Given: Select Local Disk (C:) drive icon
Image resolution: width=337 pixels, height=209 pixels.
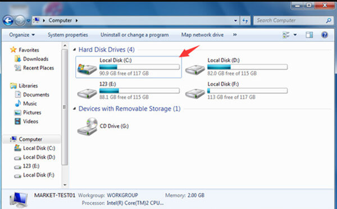Looking at the screenshot, I should click(x=87, y=69).
